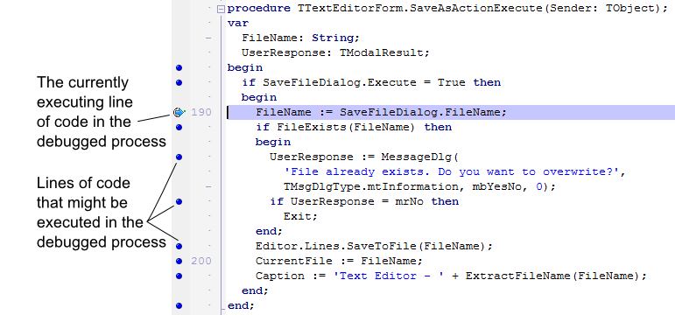Click the 'var' keyword line
Image resolution: width=675 pixels, height=315 pixels.
(x=238, y=24)
